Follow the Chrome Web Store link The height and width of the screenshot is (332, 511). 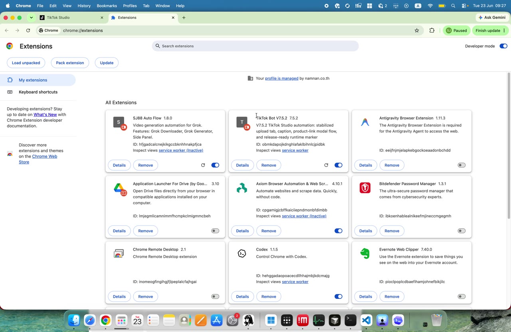38,159
